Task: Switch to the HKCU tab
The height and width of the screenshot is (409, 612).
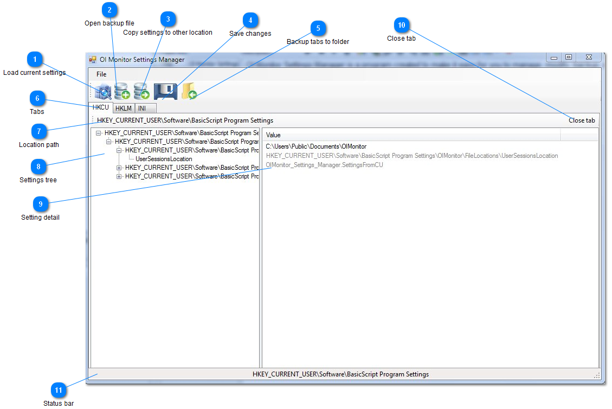Action: [x=101, y=107]
